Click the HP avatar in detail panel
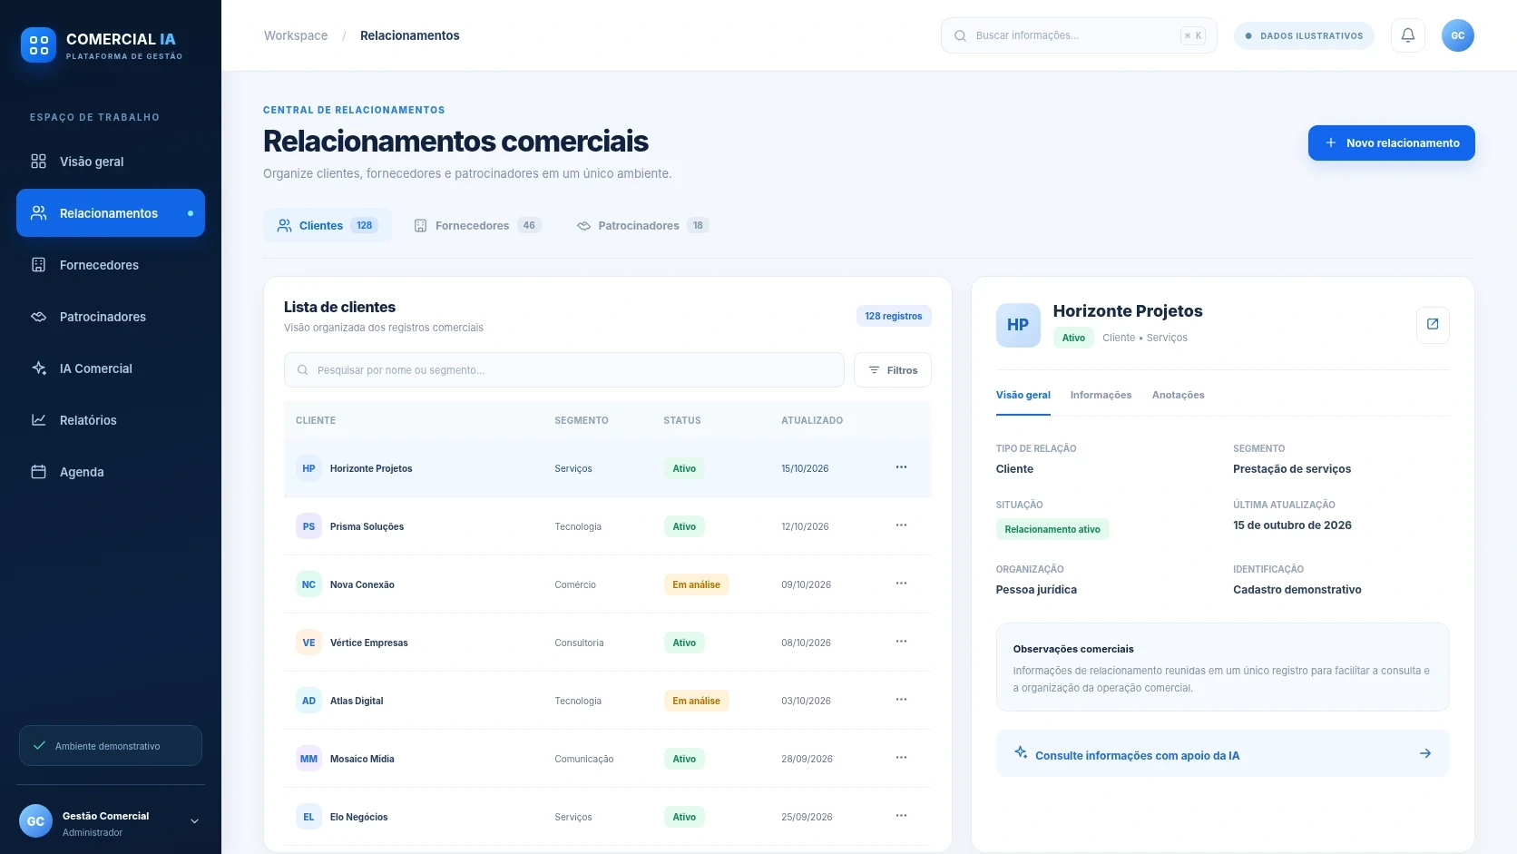Screen dimensions: 1517x854 pyautogui.click(x=1018, y=325)
